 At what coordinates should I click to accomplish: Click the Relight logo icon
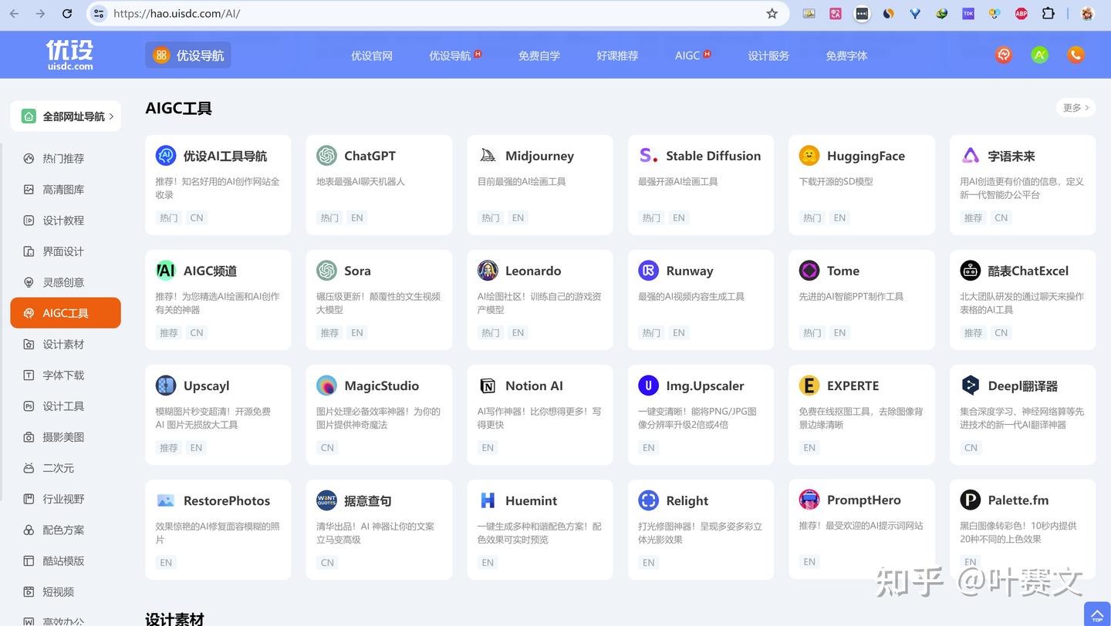648,500
